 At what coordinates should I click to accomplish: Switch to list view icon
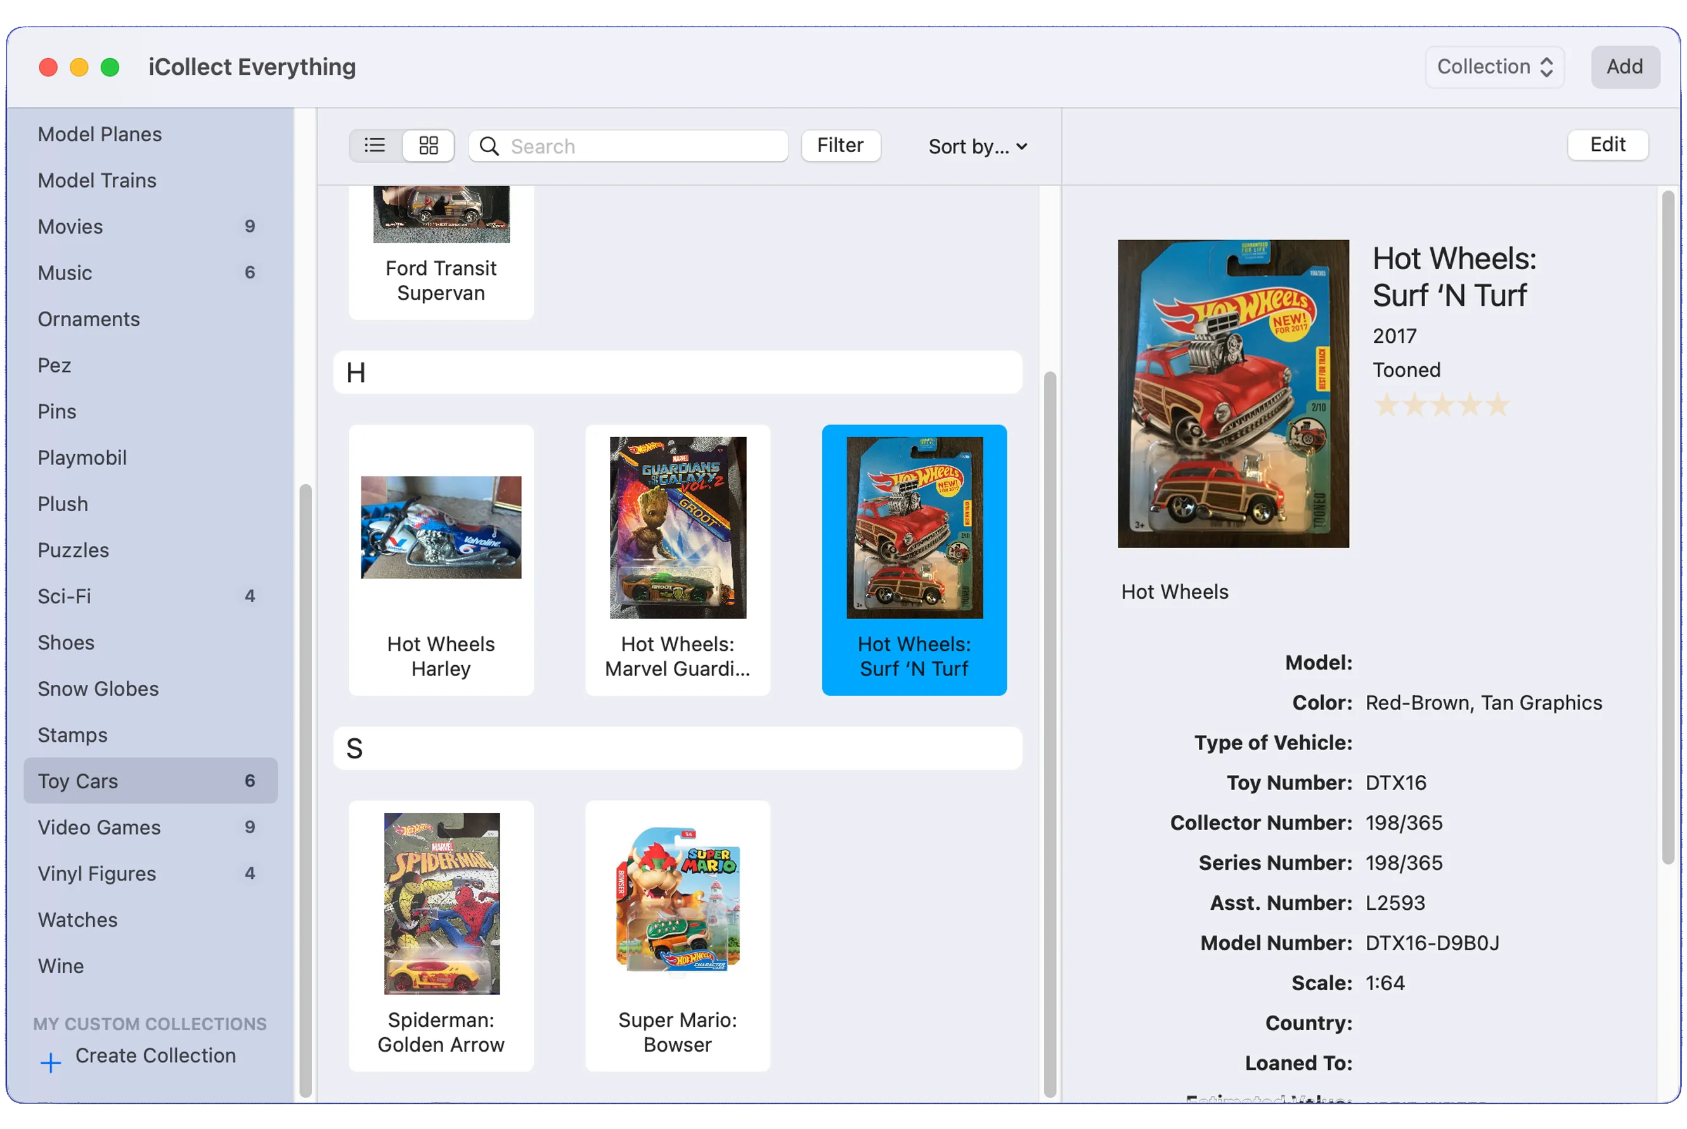pos(375,146)
